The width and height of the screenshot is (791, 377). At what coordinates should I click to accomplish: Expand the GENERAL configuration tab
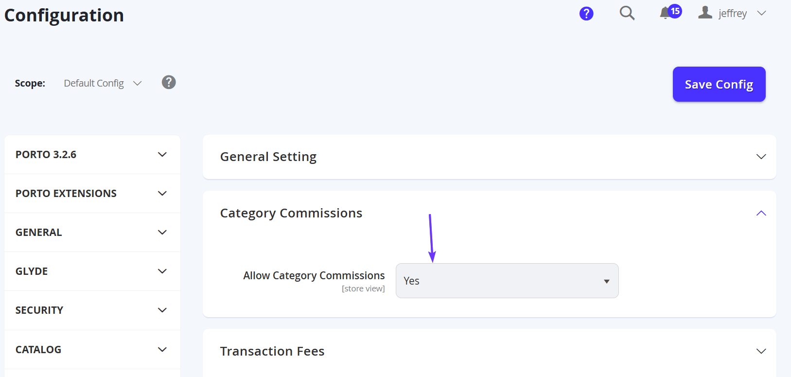[92, 233]
